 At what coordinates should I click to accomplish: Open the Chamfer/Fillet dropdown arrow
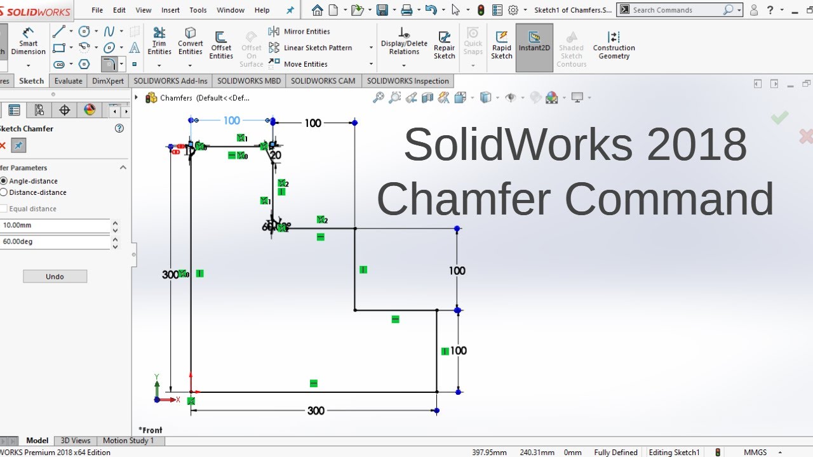point(121,64)
